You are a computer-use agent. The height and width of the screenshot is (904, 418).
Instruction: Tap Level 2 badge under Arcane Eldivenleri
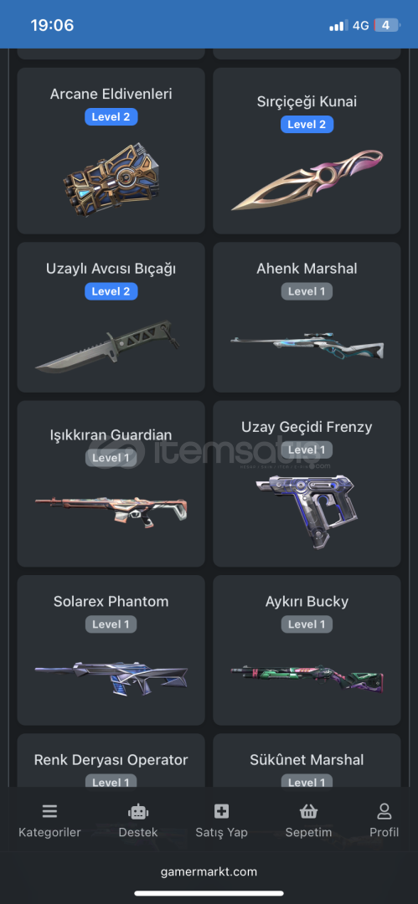[111, 117]
